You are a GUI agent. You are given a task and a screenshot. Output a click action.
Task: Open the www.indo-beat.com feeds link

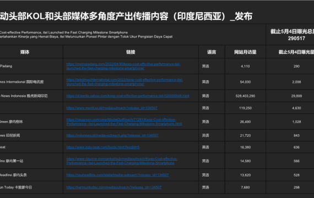103,147
